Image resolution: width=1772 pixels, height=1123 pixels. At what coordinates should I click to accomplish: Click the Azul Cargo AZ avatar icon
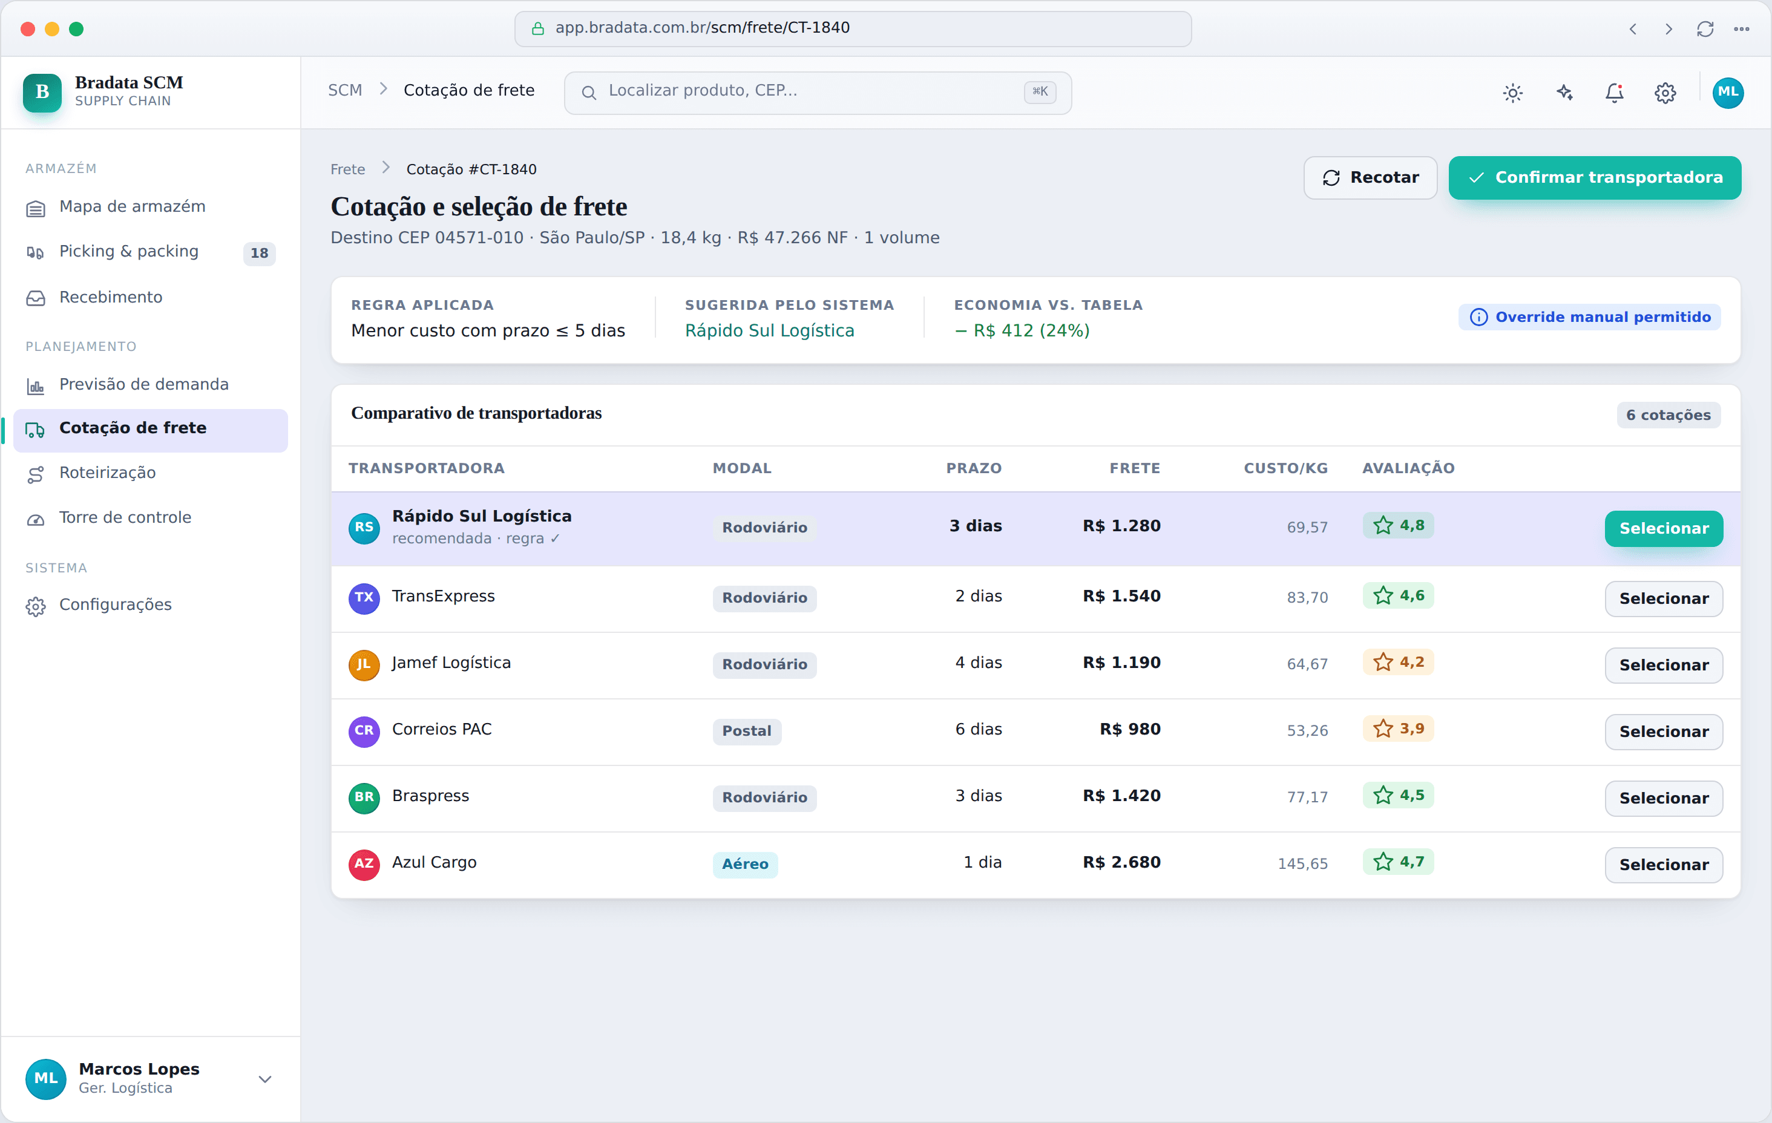click(x=364, y=864)
